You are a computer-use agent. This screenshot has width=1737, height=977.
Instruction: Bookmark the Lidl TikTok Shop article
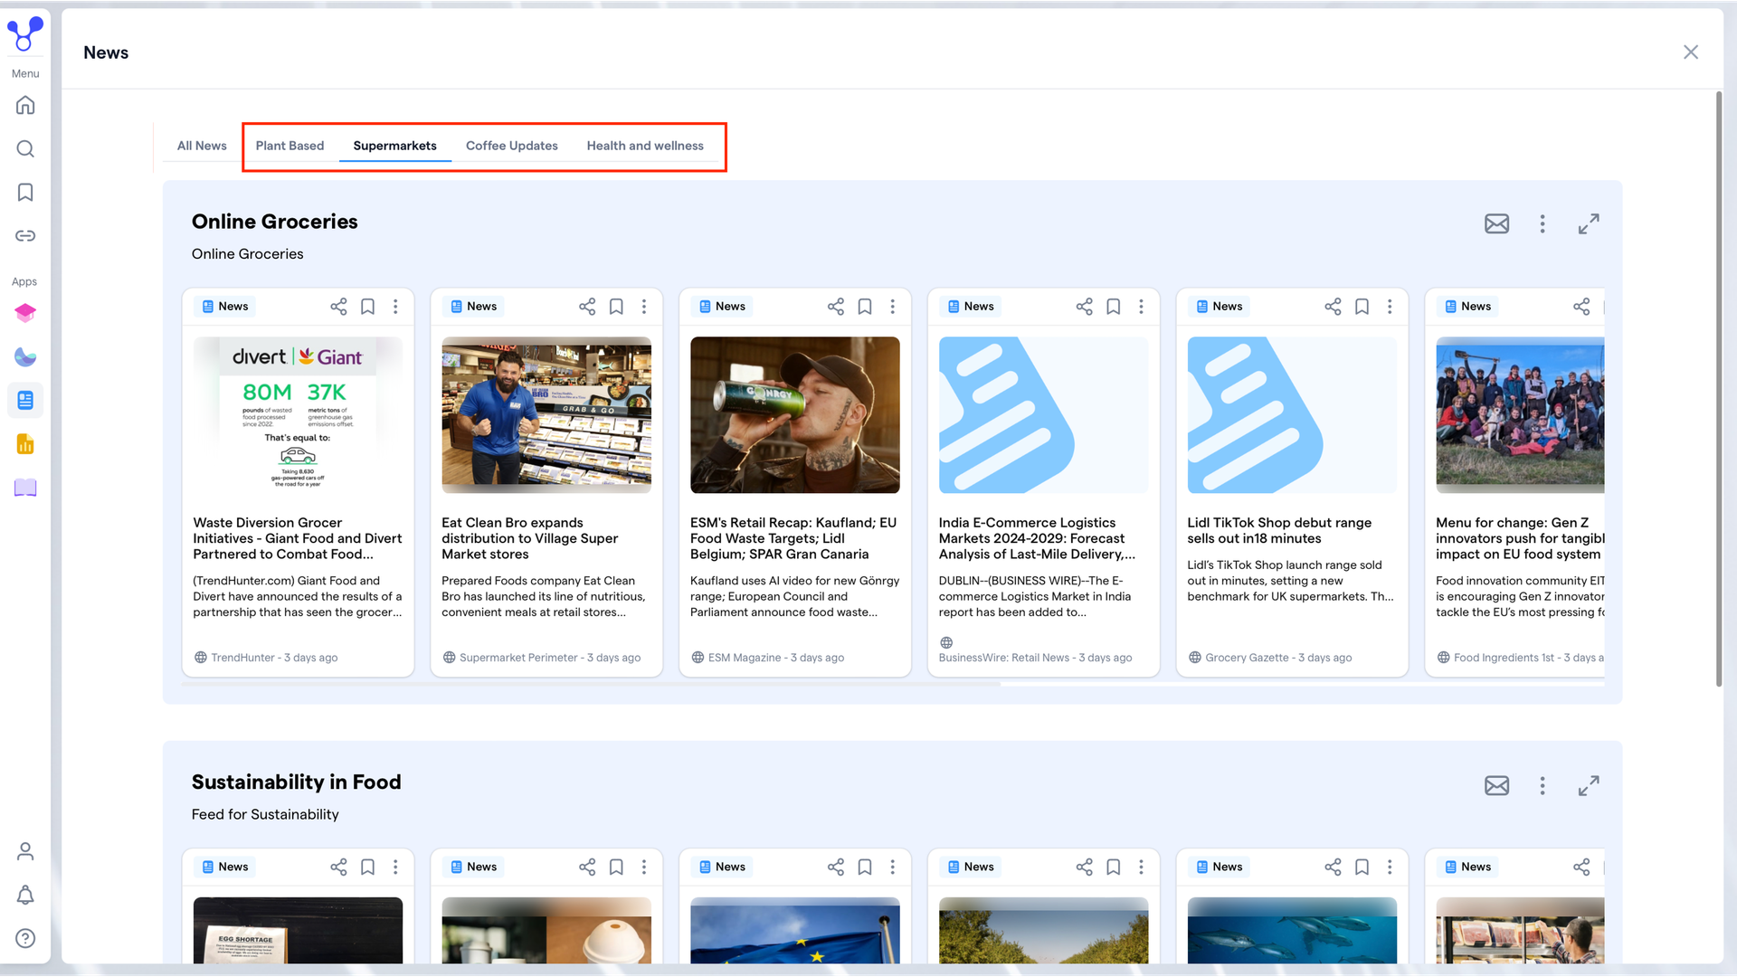coord(1362,307)
